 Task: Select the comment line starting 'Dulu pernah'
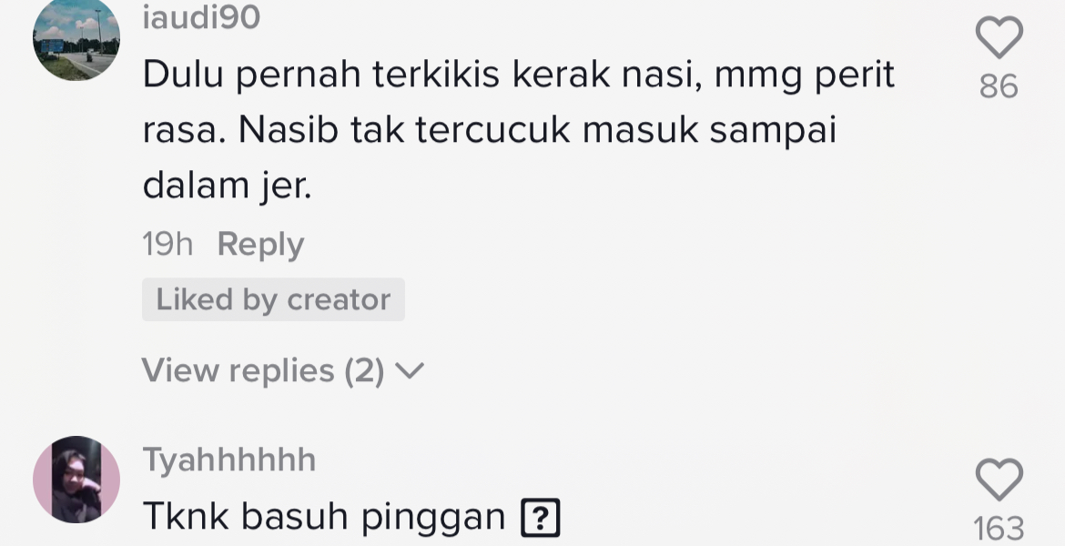point(519,76)
